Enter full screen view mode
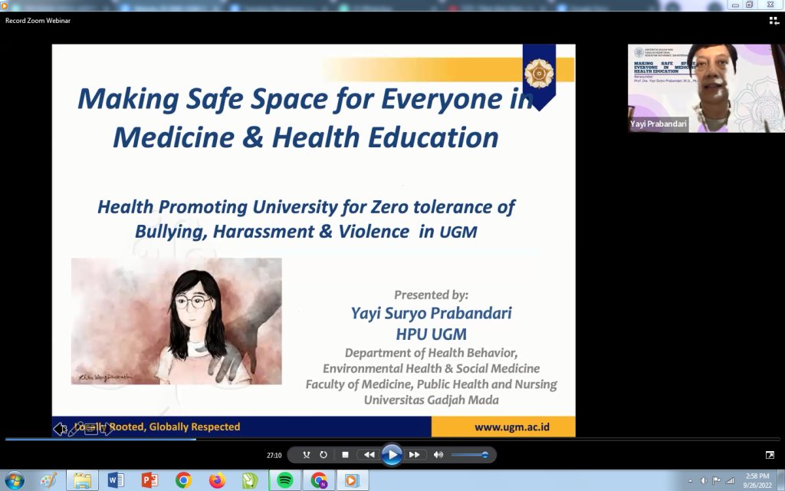 coord(770,455)
